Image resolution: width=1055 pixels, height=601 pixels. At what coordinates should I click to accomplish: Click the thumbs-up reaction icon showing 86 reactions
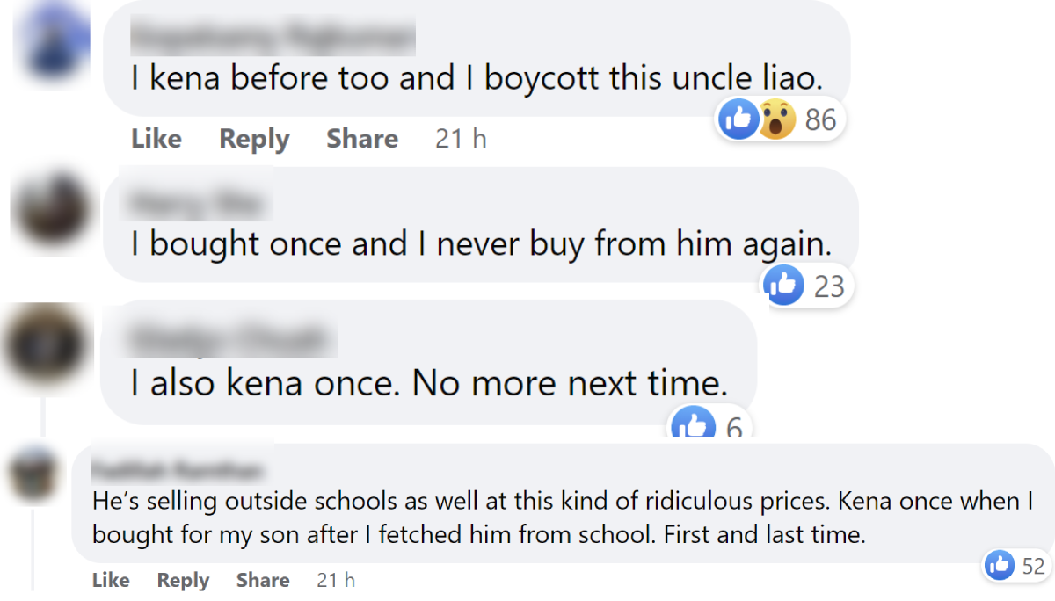pos(738,119)
